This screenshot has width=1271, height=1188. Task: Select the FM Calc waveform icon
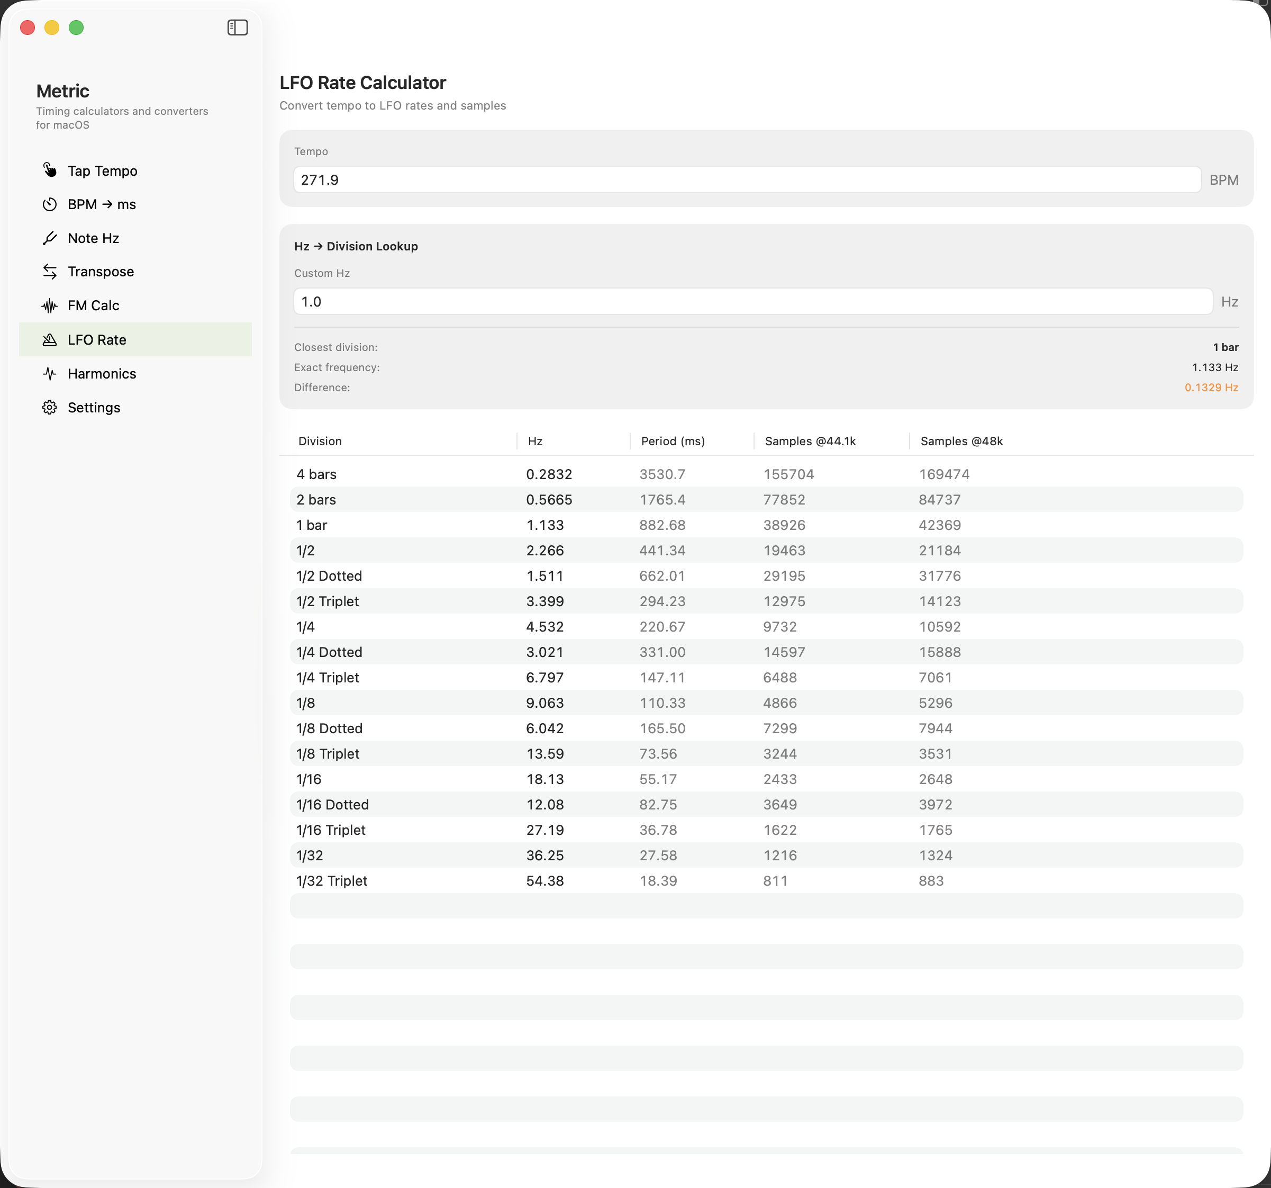(x=50, y=305)
